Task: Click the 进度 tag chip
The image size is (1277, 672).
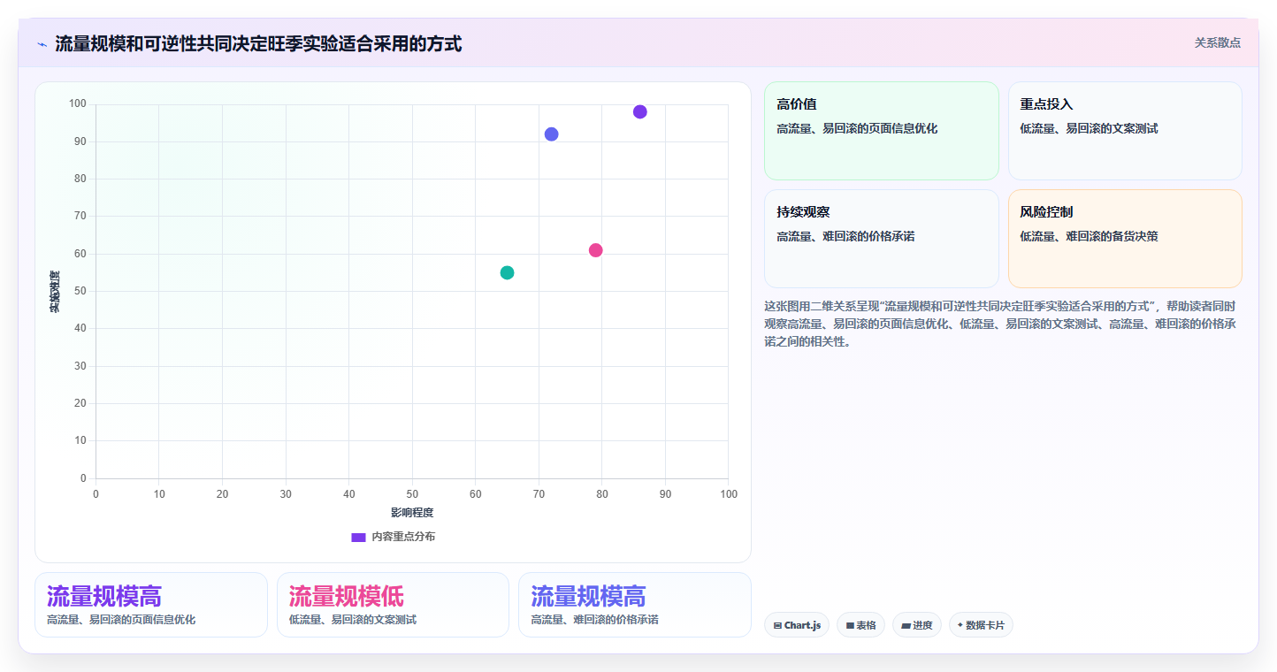Action: coord(917,625)
